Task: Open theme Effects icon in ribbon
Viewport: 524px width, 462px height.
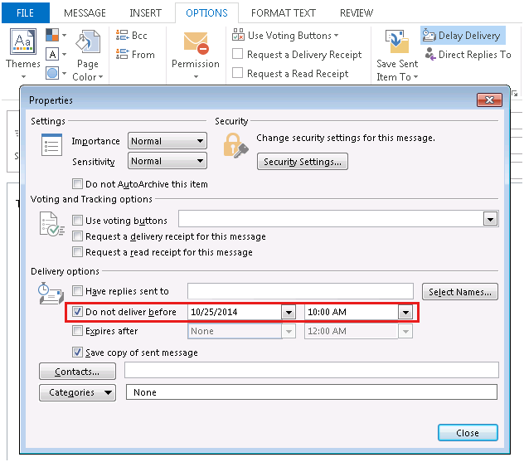Action: point(52,73)
